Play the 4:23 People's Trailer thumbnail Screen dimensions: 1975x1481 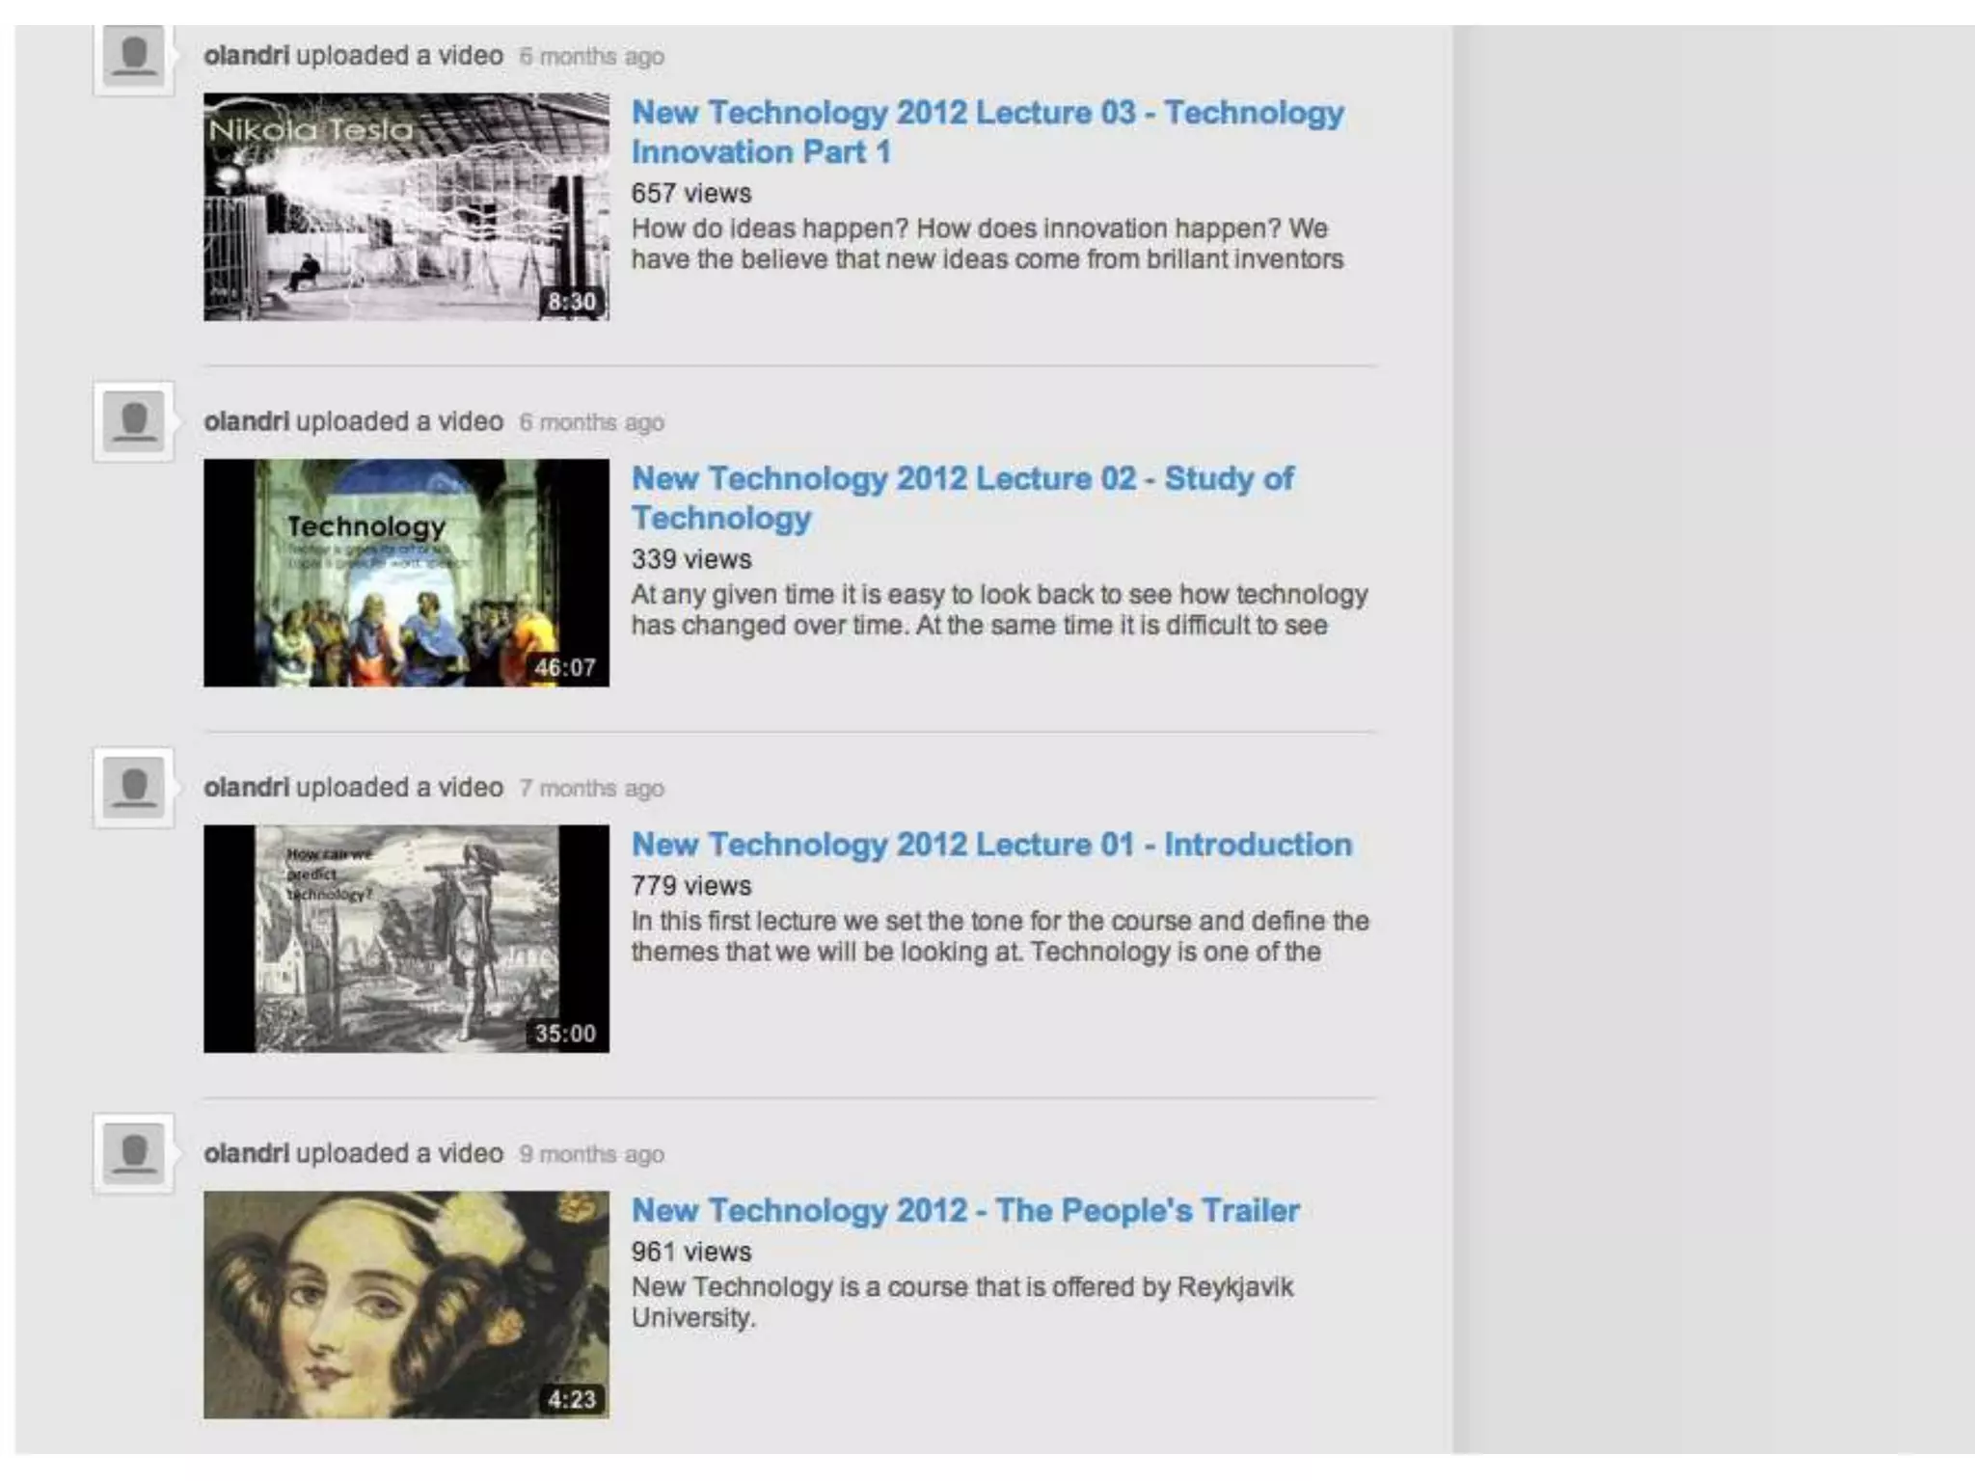tap(406, 1304)
